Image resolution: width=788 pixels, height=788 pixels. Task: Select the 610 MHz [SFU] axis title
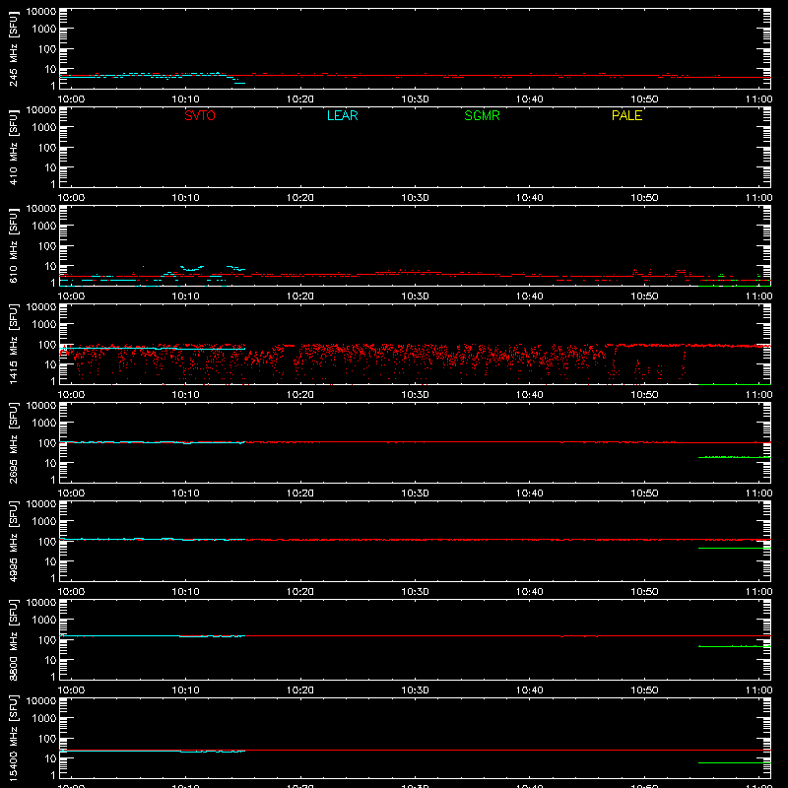click(x=14, y=245)
